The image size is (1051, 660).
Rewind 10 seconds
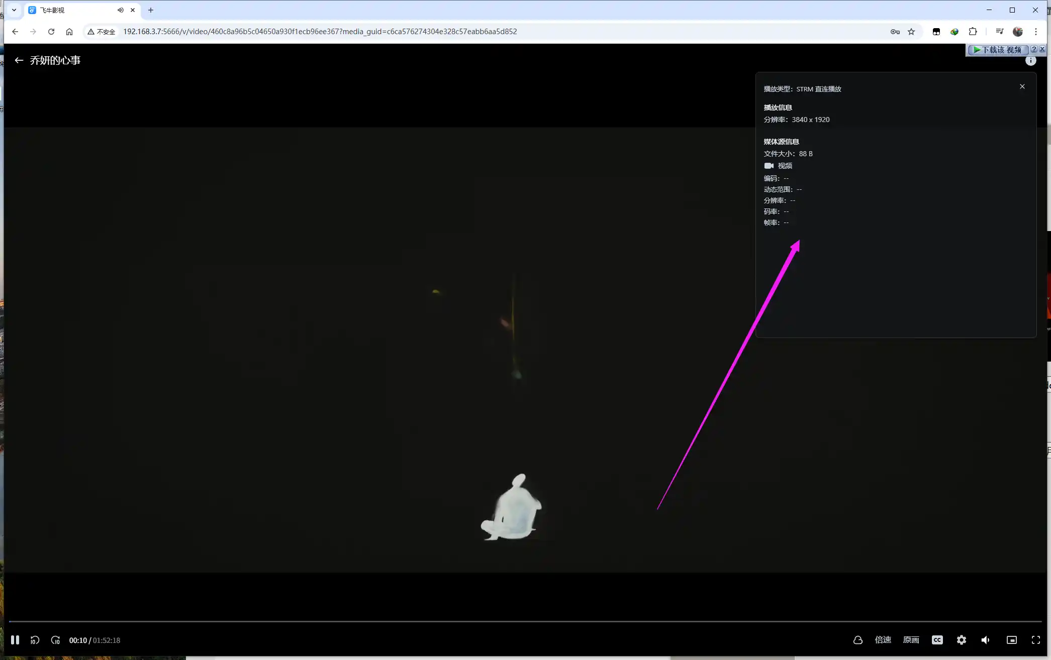[x=35, y=640]
